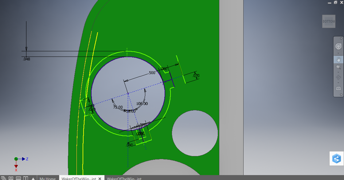Arrange document windows in tiled grid
This screenshot has width=344, height=180.
pos(11,178)
